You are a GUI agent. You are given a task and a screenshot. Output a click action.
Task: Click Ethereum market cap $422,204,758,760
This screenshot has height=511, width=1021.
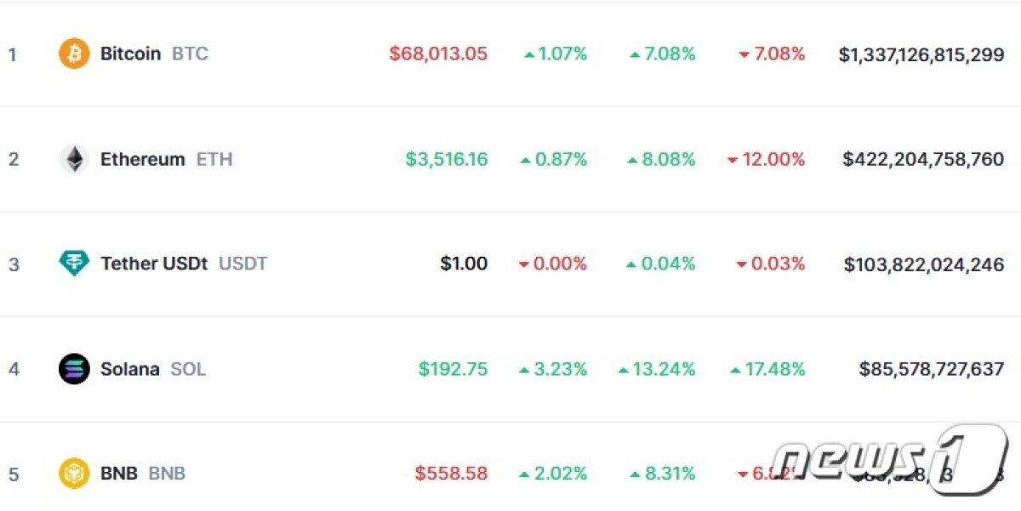[x=923, y=159]
